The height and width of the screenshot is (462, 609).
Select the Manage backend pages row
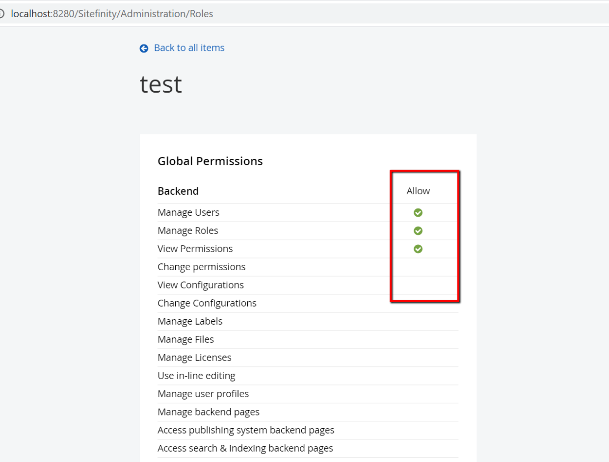tap(308, 412)
